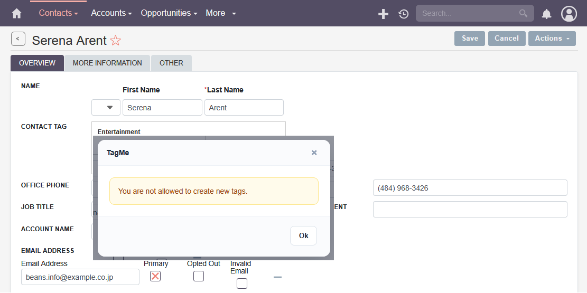Open the Other tab
587x293 pixels.
[x=172, y=63]
